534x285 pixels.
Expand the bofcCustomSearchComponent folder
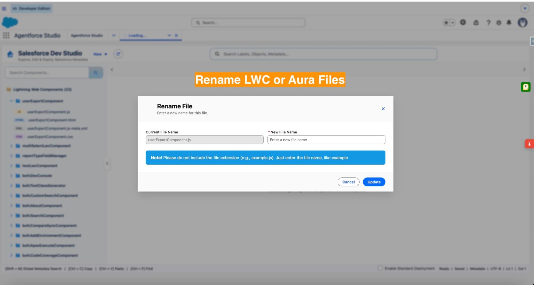tap(11, 195)
